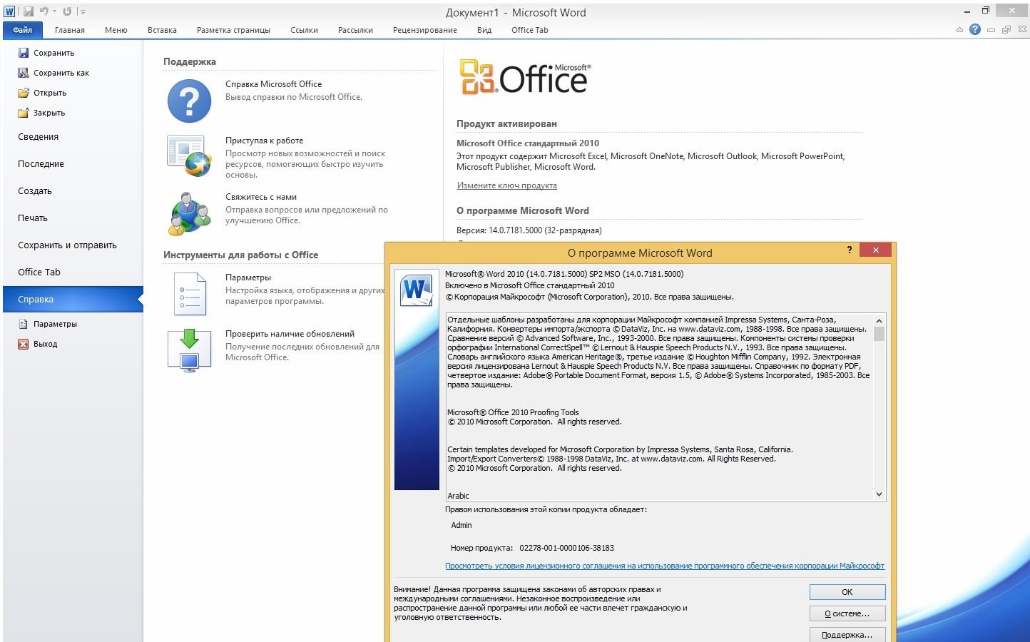Viewport: 1030px width, 642px height.
Task: Click the Справка Microsoft Office question mark icon
Action: [189, 101]
